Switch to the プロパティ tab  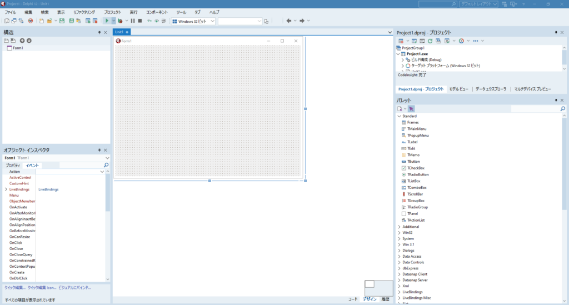tap(13, 166)
